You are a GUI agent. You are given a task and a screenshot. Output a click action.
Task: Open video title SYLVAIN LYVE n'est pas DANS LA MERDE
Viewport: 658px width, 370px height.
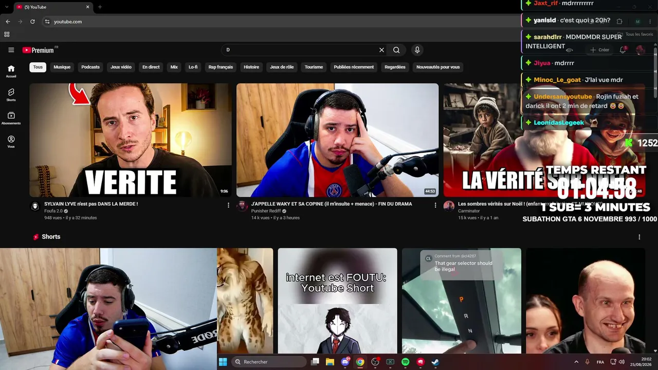(x=91, y=204)
